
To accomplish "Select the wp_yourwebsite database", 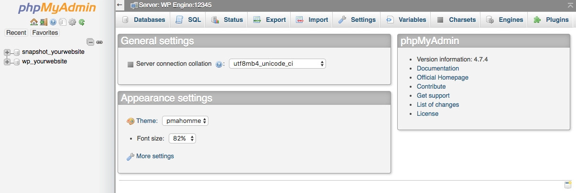I will click(44, 61).
